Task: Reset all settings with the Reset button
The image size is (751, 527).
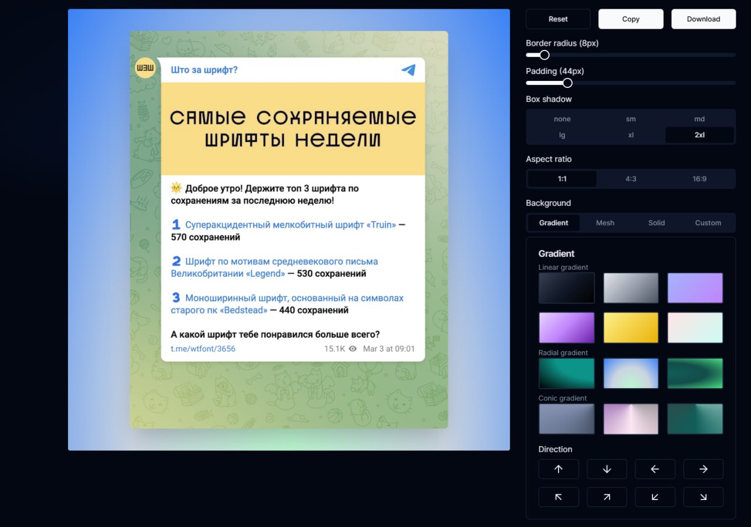Action: [558, 19]
